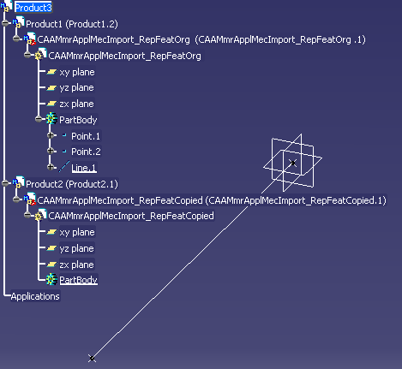402x369 pixels.
Task: Click the lower-left line endpoint marker
Action: pos(92,358)
